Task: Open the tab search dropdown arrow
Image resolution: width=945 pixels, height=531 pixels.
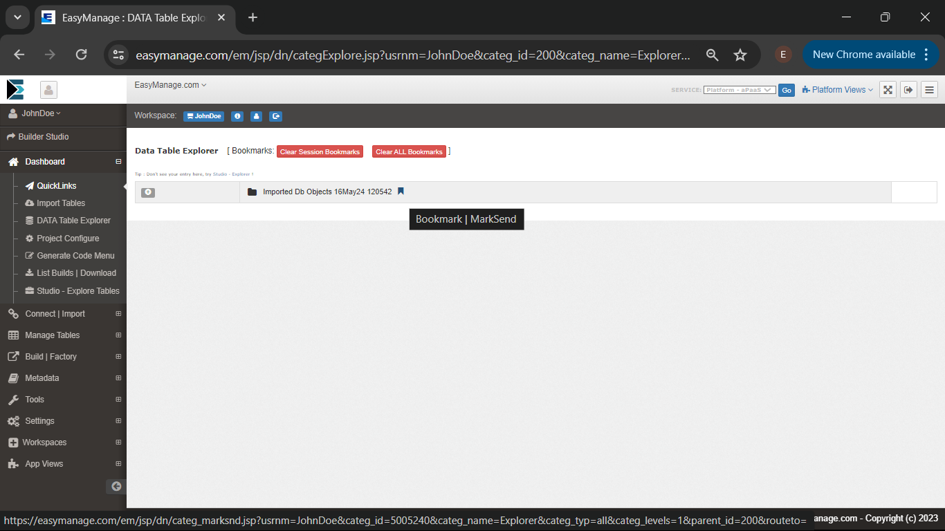Action: [17, 17]
